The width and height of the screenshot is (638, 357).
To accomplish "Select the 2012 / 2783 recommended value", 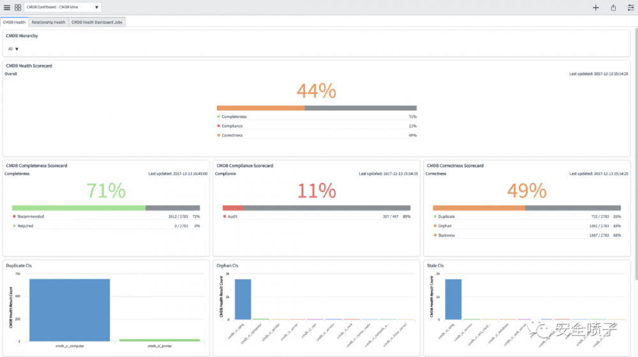I will [178, 217].
